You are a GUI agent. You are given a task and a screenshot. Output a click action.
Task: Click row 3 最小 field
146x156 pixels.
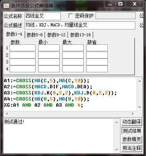coord(49,62)
